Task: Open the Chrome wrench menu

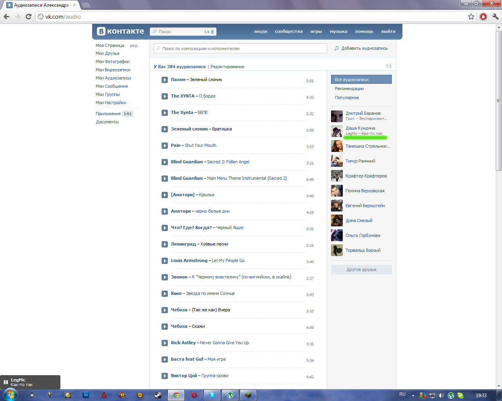Action: 495,16
